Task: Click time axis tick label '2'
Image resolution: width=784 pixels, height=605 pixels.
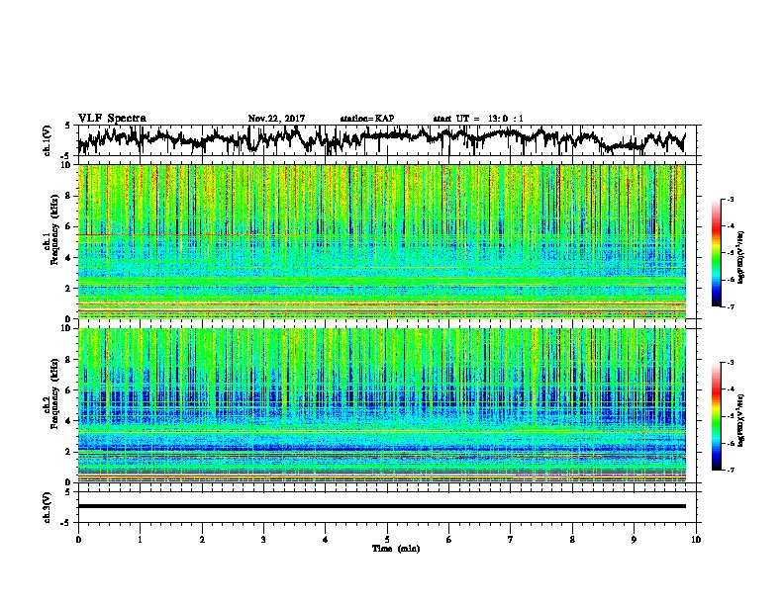Action: (202, 540)
